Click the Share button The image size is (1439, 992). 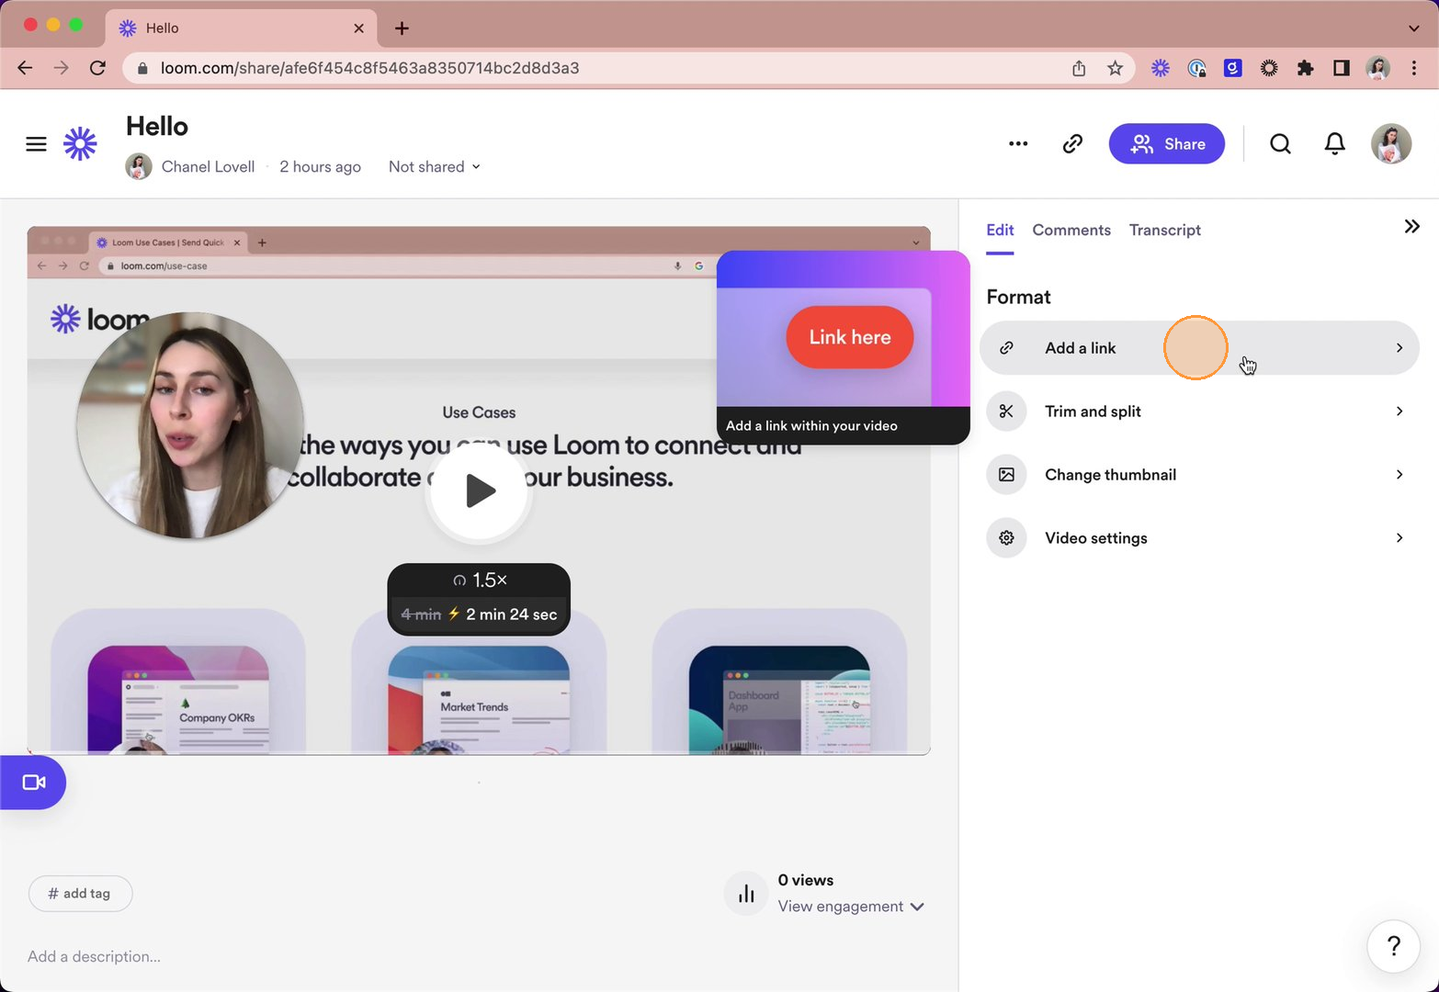pyautogui.click(x=1167, y=144)
